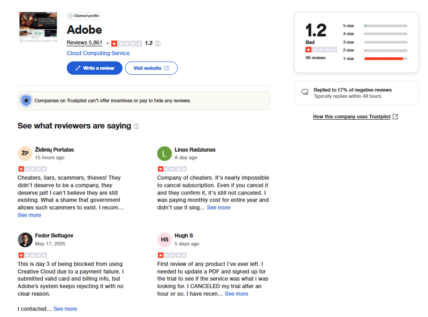Click the 2-star rating bar
The width and height of the screenshot is (428, 317).
385,50
